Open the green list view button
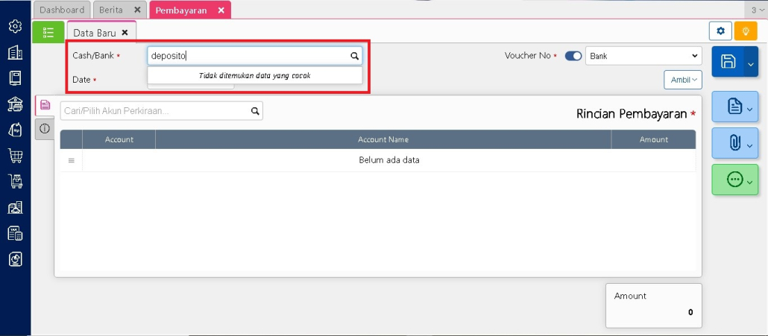768x336 pixels. coord(48,32)
